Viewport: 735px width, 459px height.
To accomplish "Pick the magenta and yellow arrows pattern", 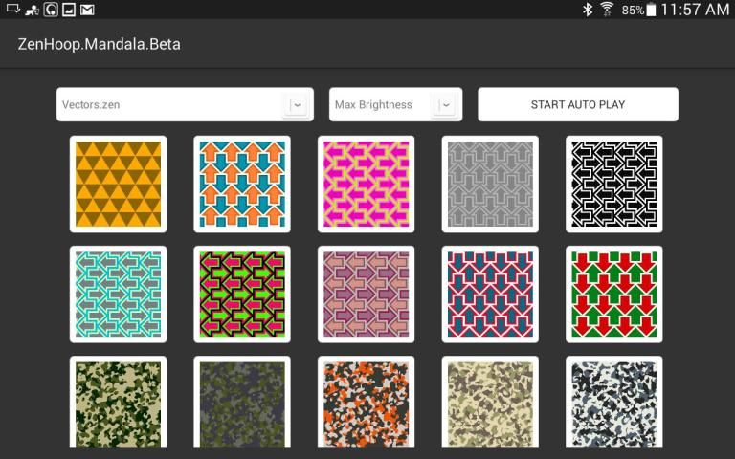I will click(x=366, y=184).
